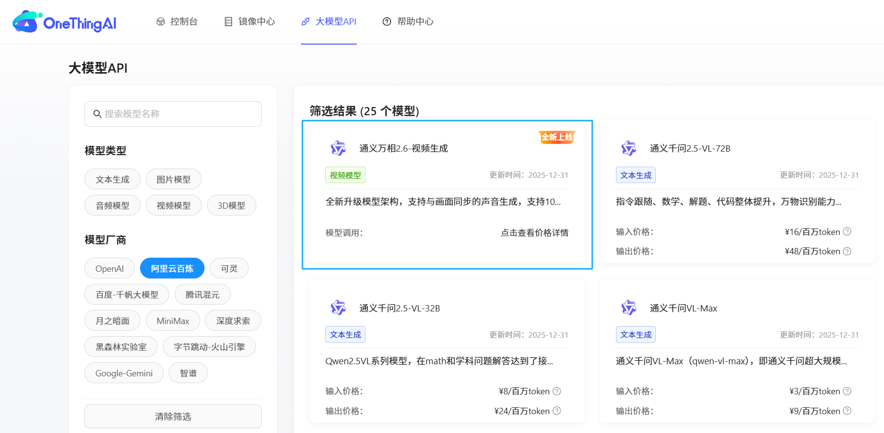Deselect the 阿里云百炼 vendor filter
The image size is (884, 433).
tap(172, 268)
